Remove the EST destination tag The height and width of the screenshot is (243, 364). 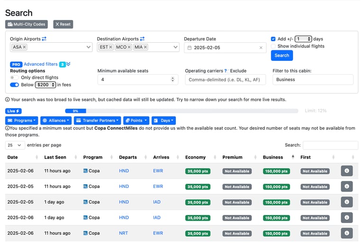click(111, 47)
